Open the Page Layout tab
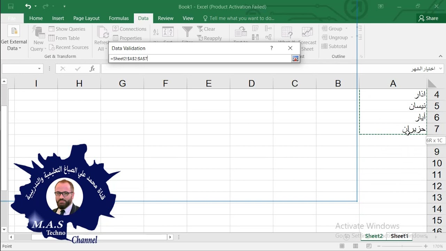 [86, 18]
